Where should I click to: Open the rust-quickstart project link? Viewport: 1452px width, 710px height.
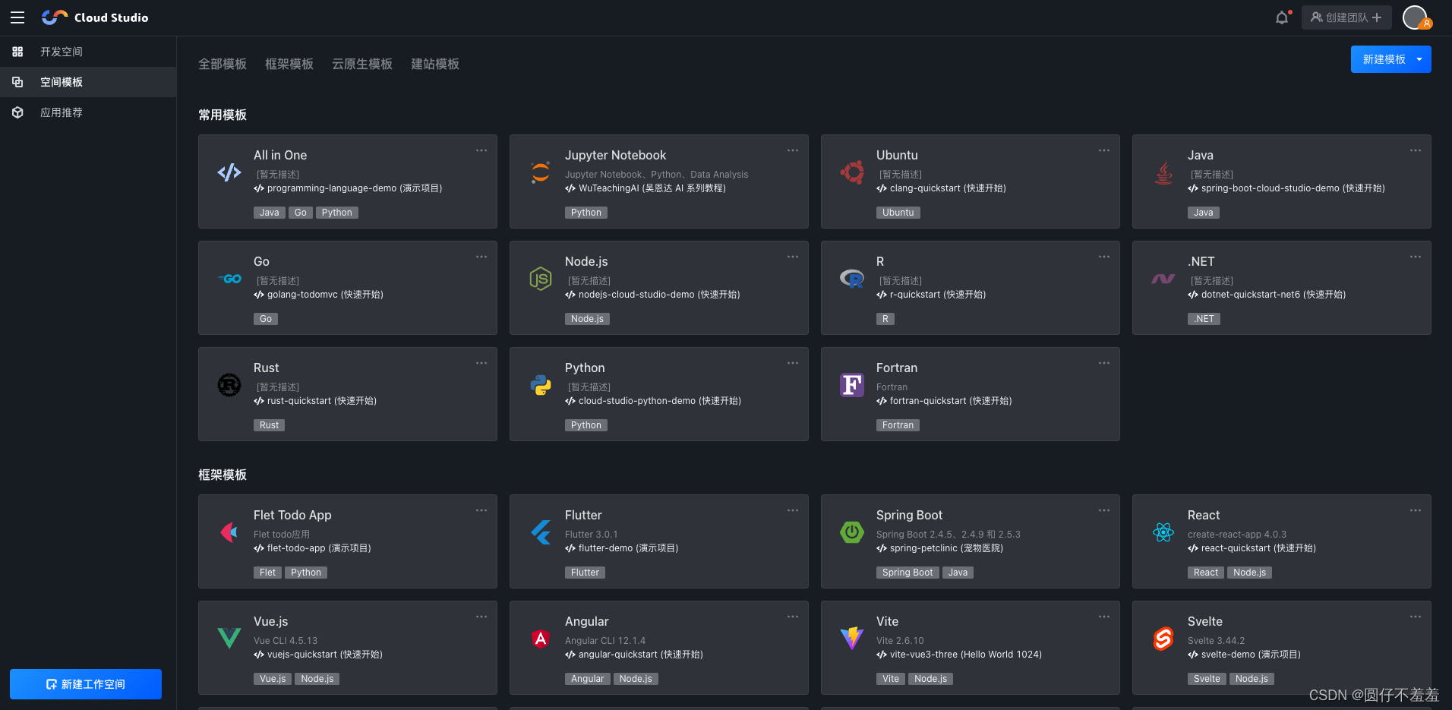tap(315, 401)
